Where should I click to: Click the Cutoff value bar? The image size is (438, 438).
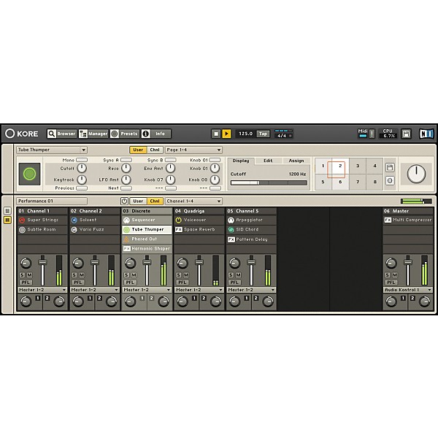click(269, 182)
